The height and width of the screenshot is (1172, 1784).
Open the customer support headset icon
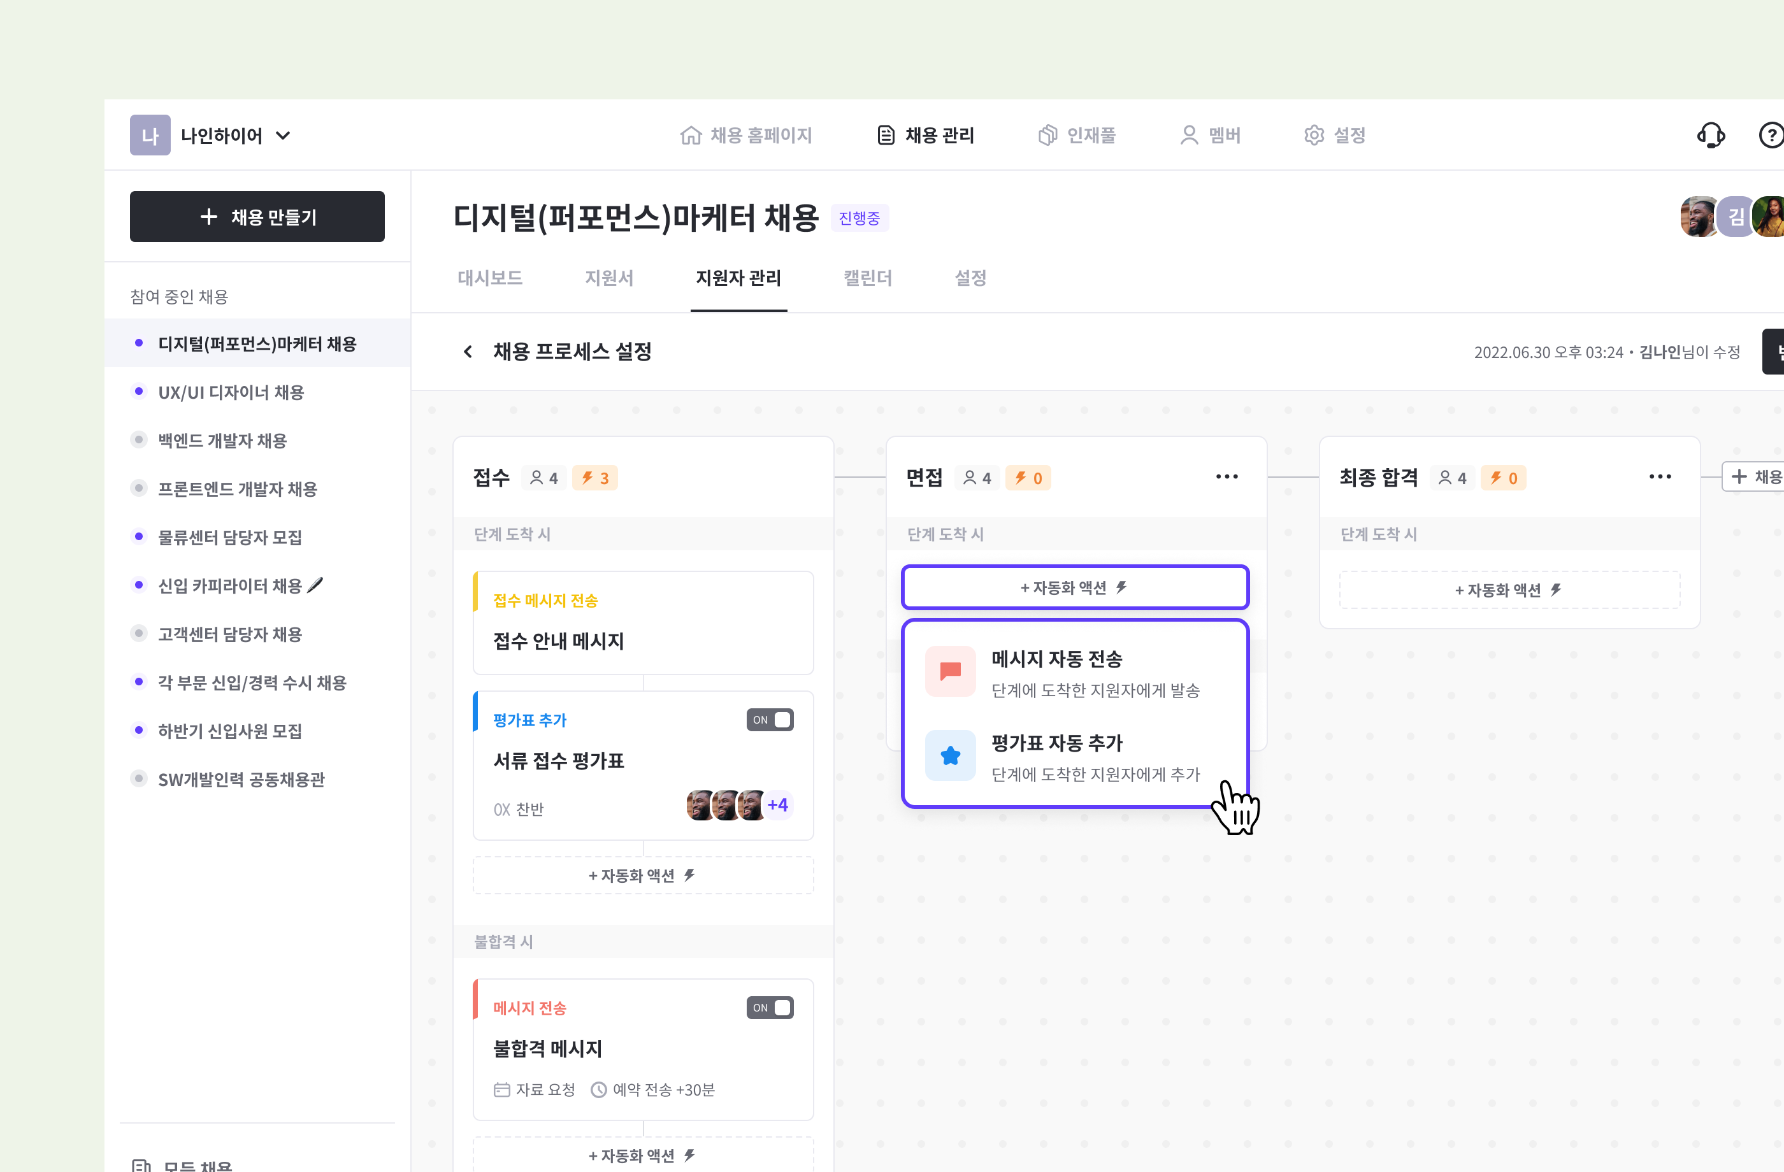tap(1711, 136)
